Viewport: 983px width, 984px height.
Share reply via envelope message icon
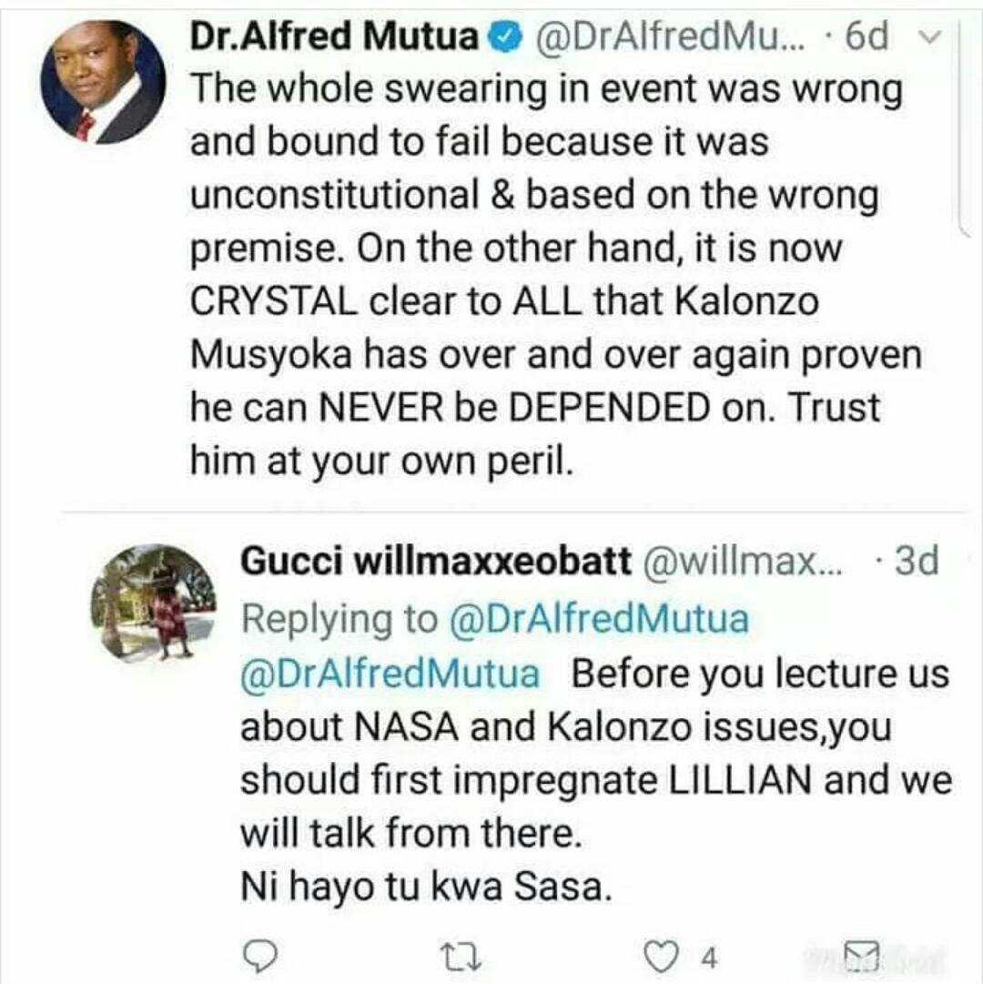[x=860, y=955]
